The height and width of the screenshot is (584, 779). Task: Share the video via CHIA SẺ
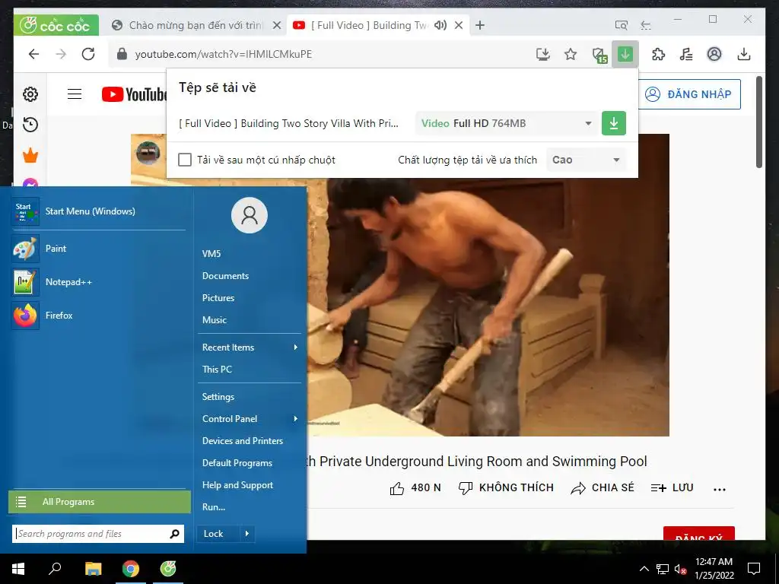(x=603, y=487)
